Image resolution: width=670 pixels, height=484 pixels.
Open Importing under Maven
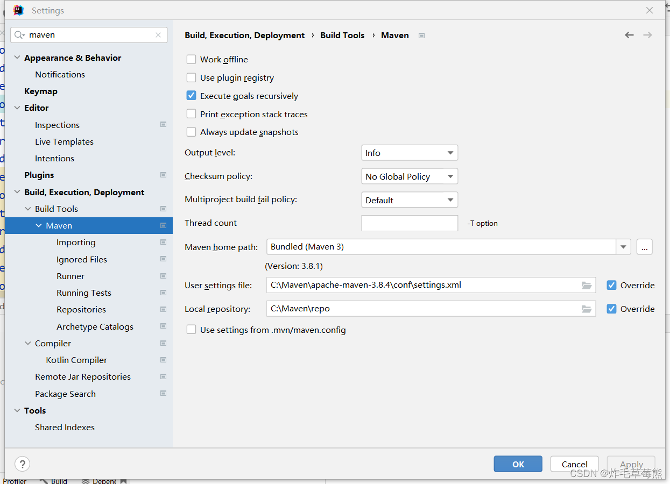(x=76, y=242)
